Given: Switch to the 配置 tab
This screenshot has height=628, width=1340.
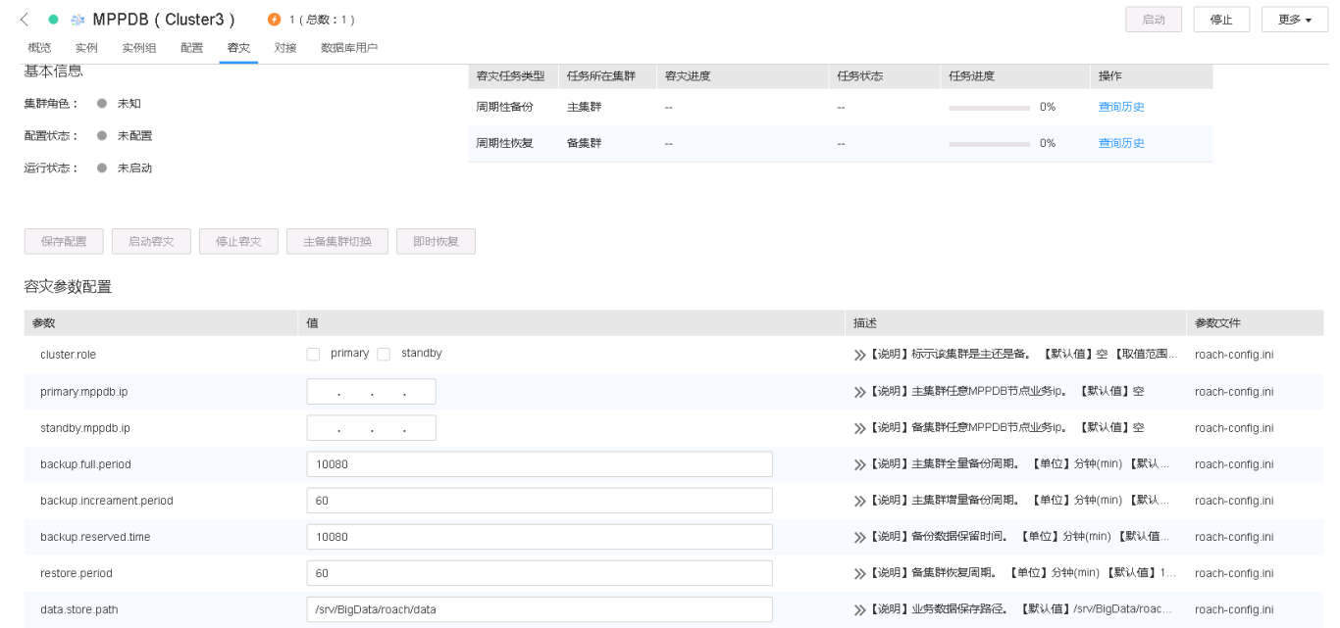Looking at the screenshot, I should pos(191,48).
